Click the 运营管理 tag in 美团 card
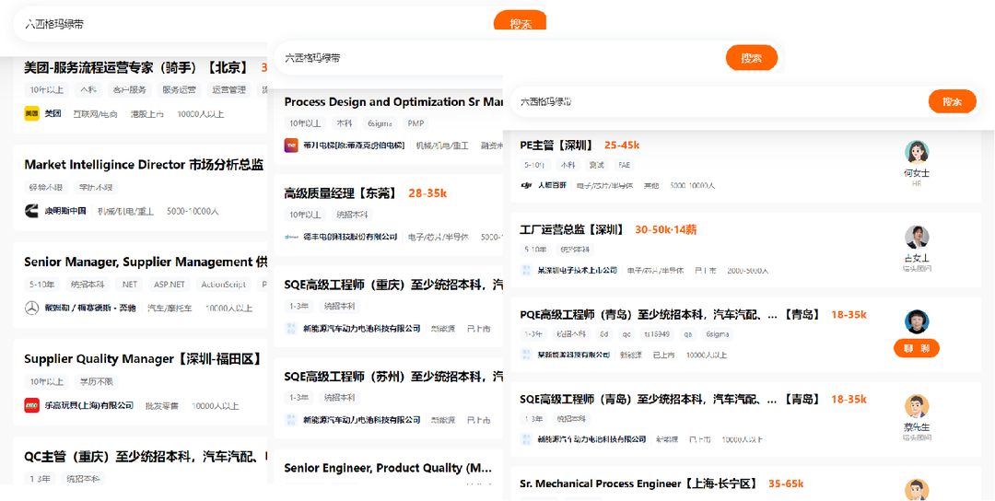The height and width of the screenshot is (501, 995). pyautogui.click(x=229, y=90)
